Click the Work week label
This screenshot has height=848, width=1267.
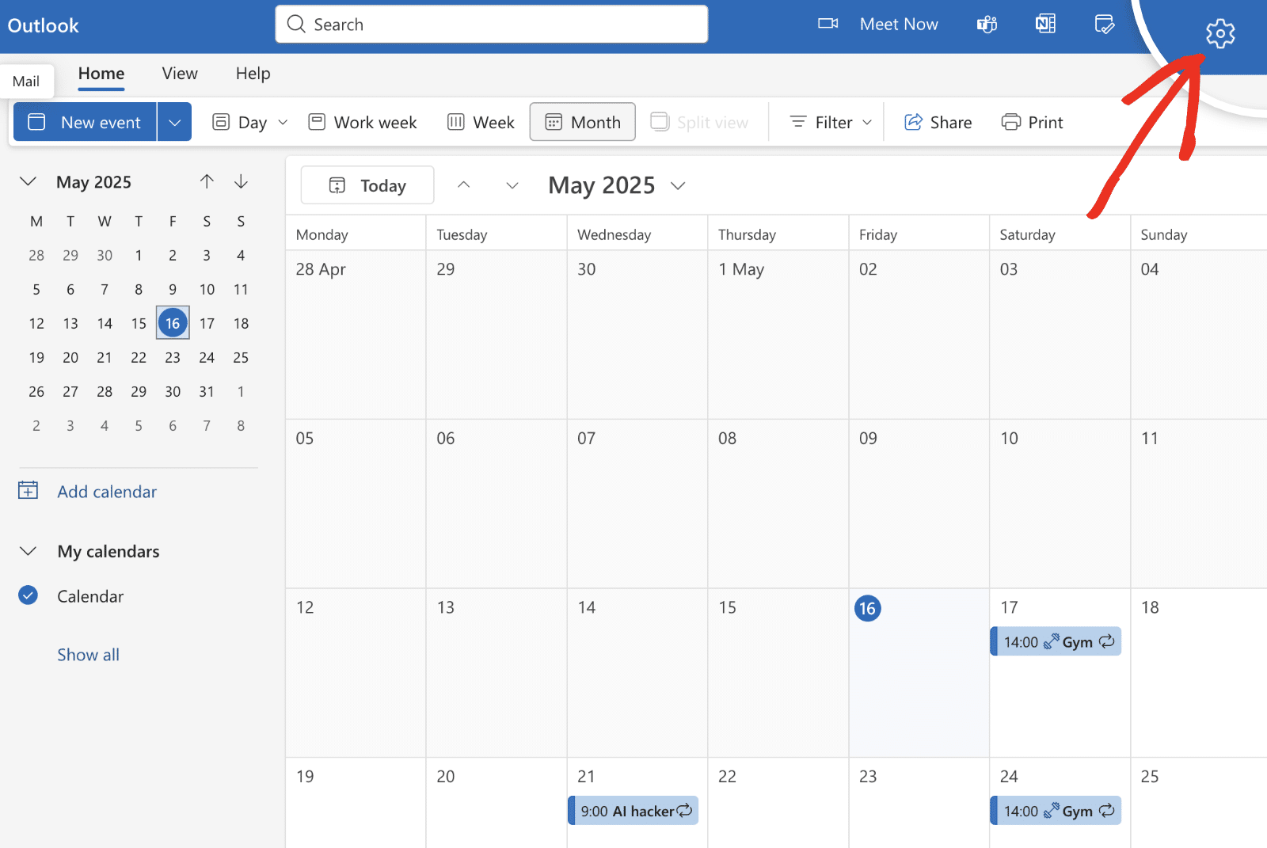tap(375, 123)
